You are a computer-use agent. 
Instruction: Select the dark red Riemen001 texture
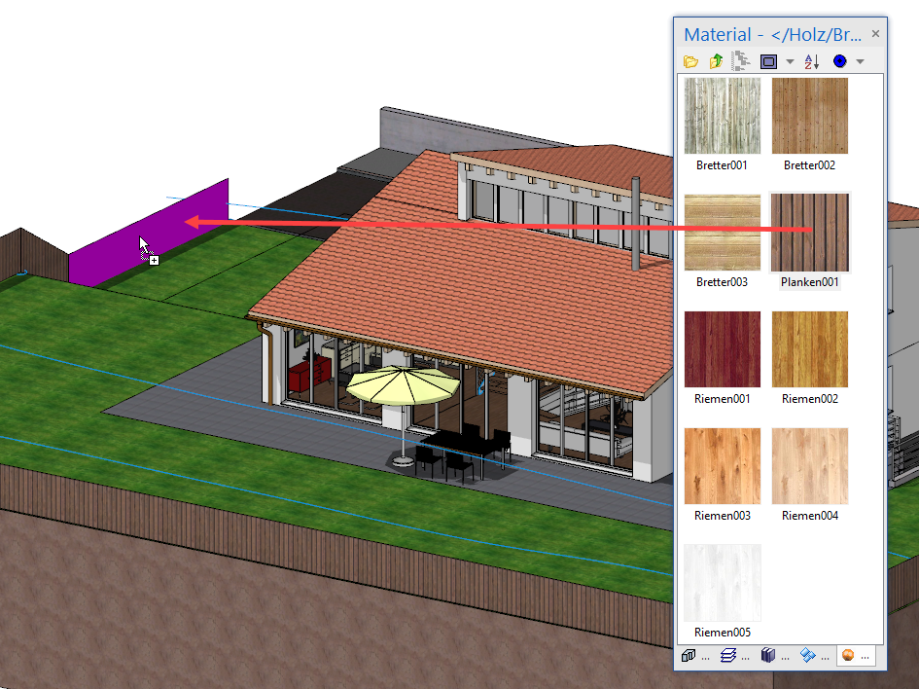tap(723, 349)
